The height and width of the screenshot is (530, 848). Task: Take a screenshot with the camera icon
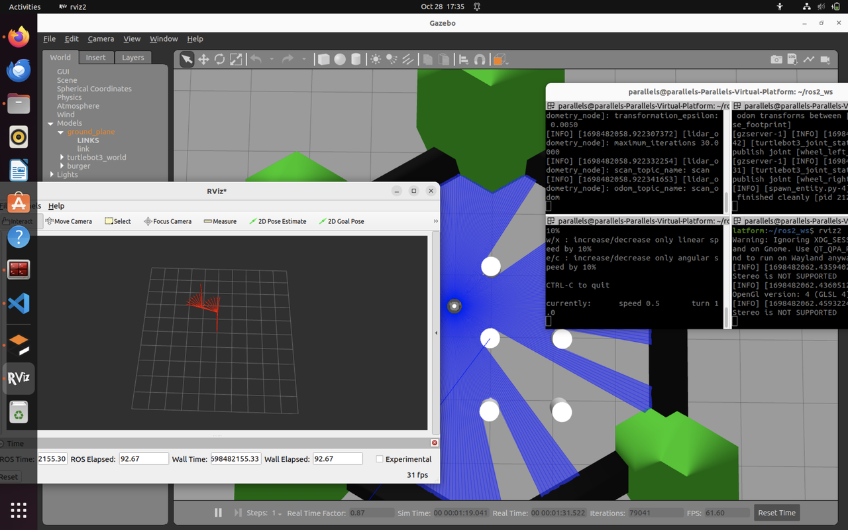pos(776,60)
